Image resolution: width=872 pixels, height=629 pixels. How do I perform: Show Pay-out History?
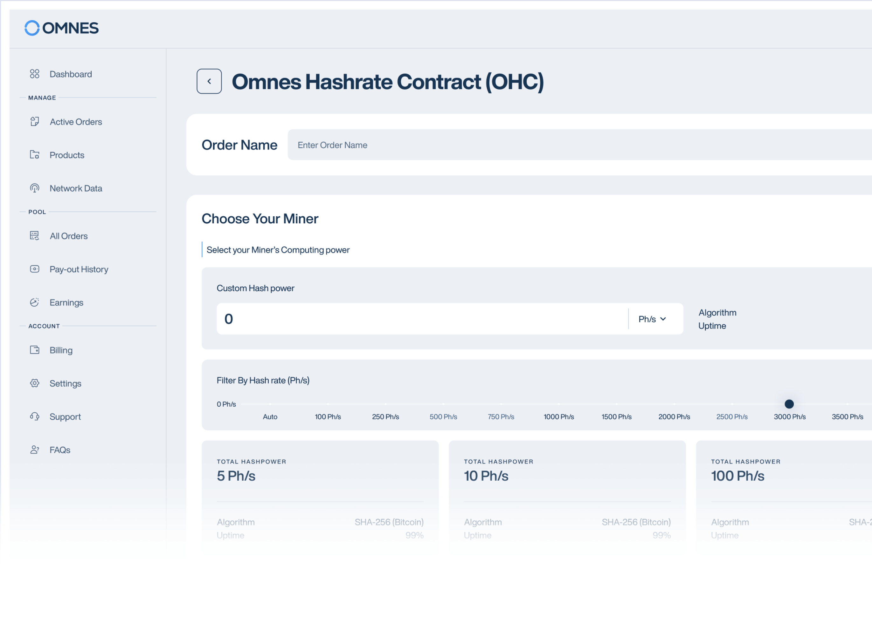(79, 270)
